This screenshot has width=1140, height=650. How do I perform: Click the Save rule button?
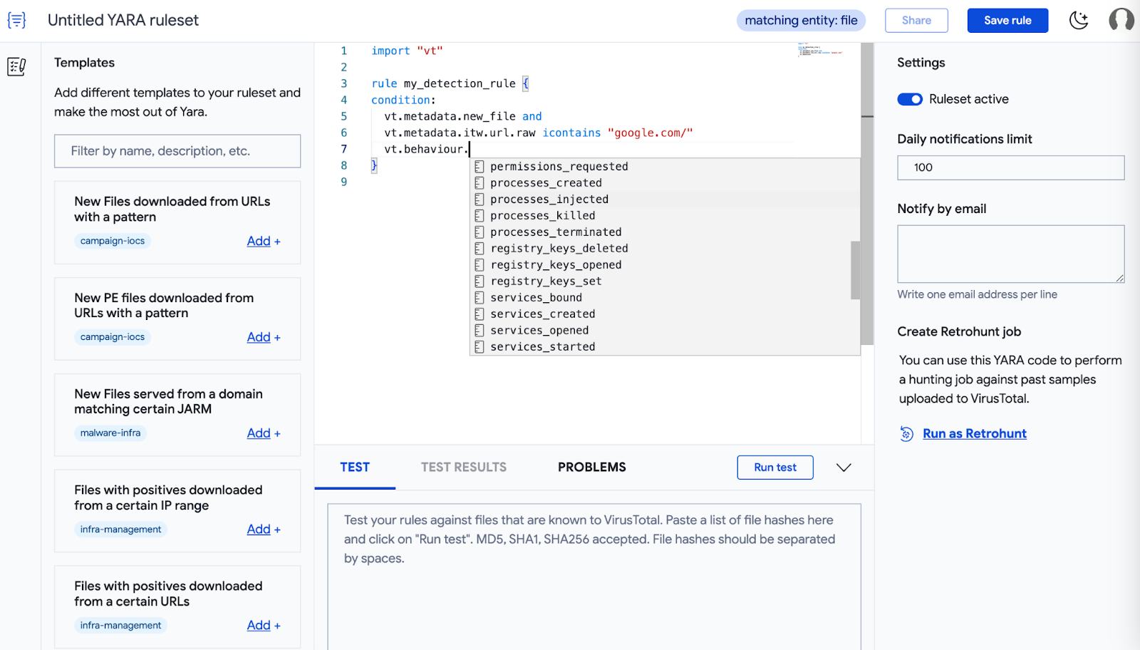tap(1007, 21)
